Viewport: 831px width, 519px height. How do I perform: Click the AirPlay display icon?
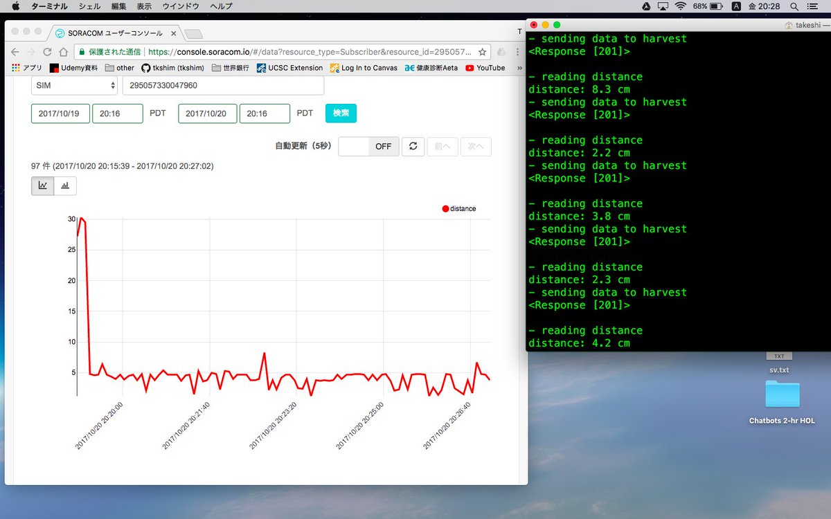tap(662, 6)
